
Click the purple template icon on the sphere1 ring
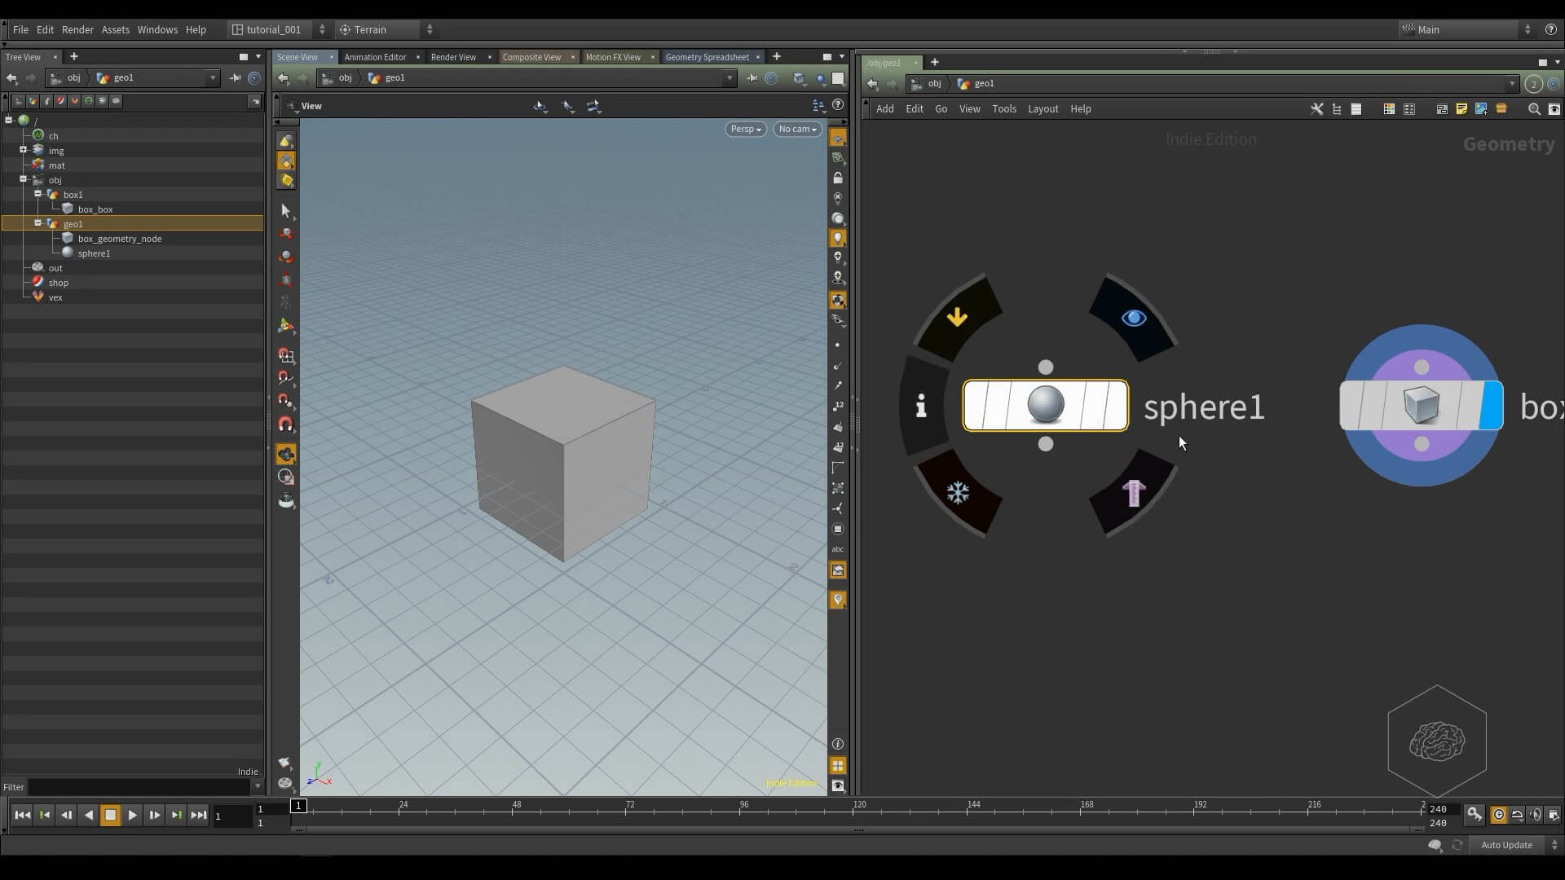pyautogui.click(x=1134, y=492)
